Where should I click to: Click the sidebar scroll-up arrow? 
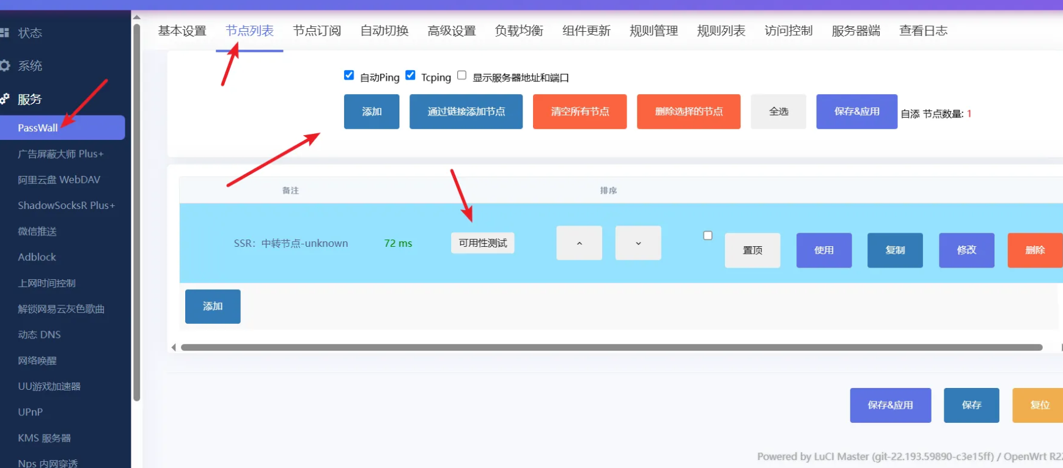(137, 17)
